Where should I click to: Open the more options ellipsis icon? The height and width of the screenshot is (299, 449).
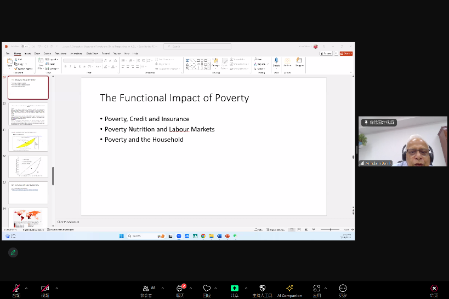(343, 288)
